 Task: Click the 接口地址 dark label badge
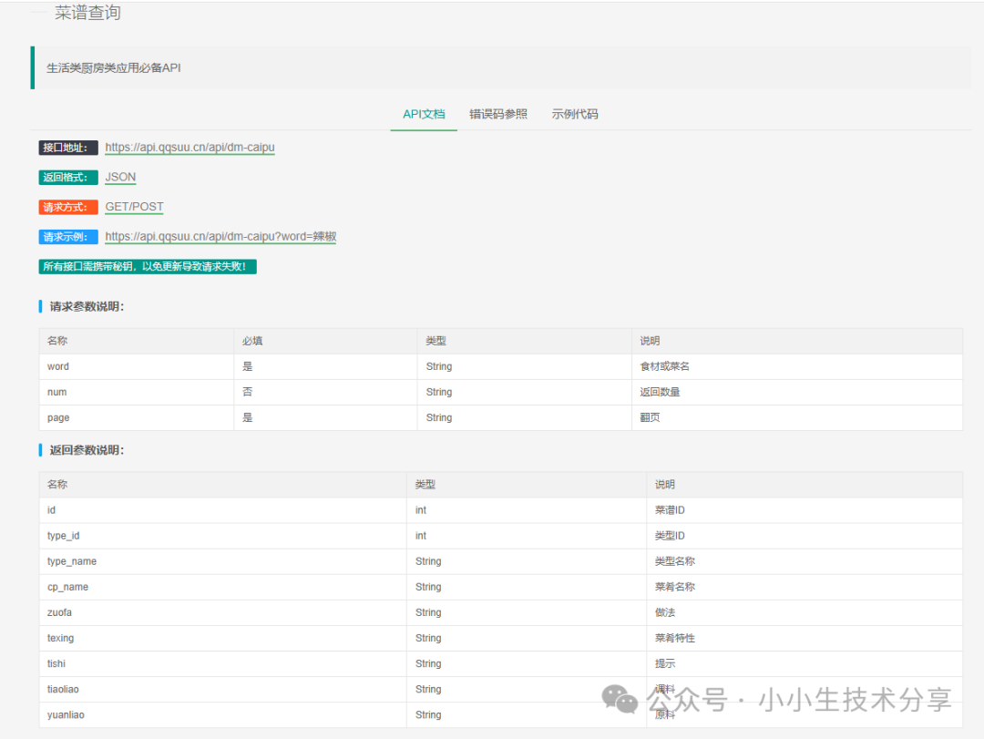pyautogui.click(x=67, y=148)
